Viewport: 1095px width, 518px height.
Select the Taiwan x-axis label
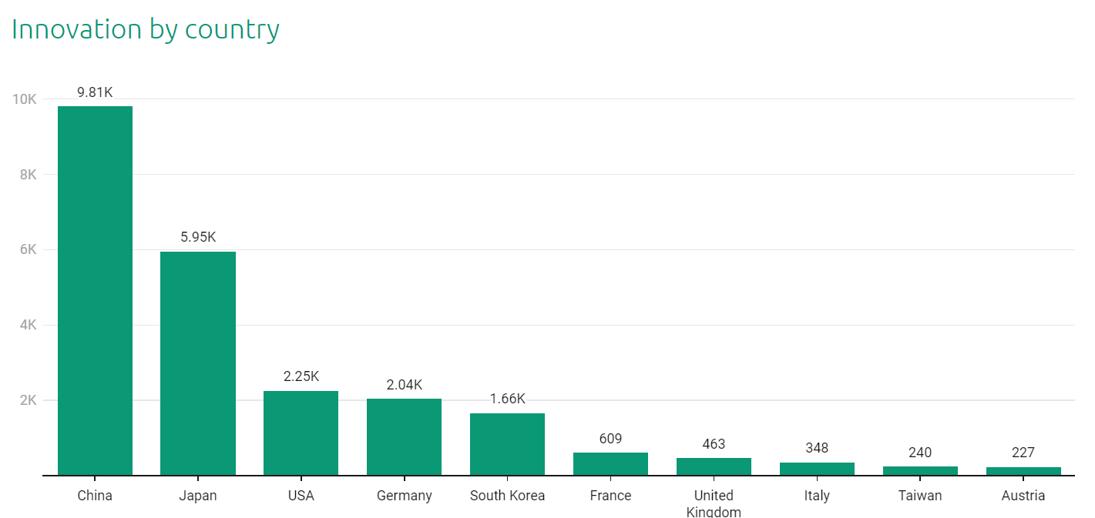coord(920,496)
